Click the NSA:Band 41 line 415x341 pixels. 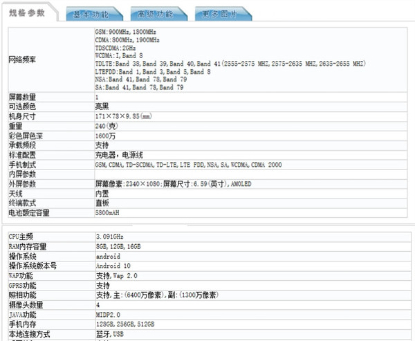click(141, 80)
